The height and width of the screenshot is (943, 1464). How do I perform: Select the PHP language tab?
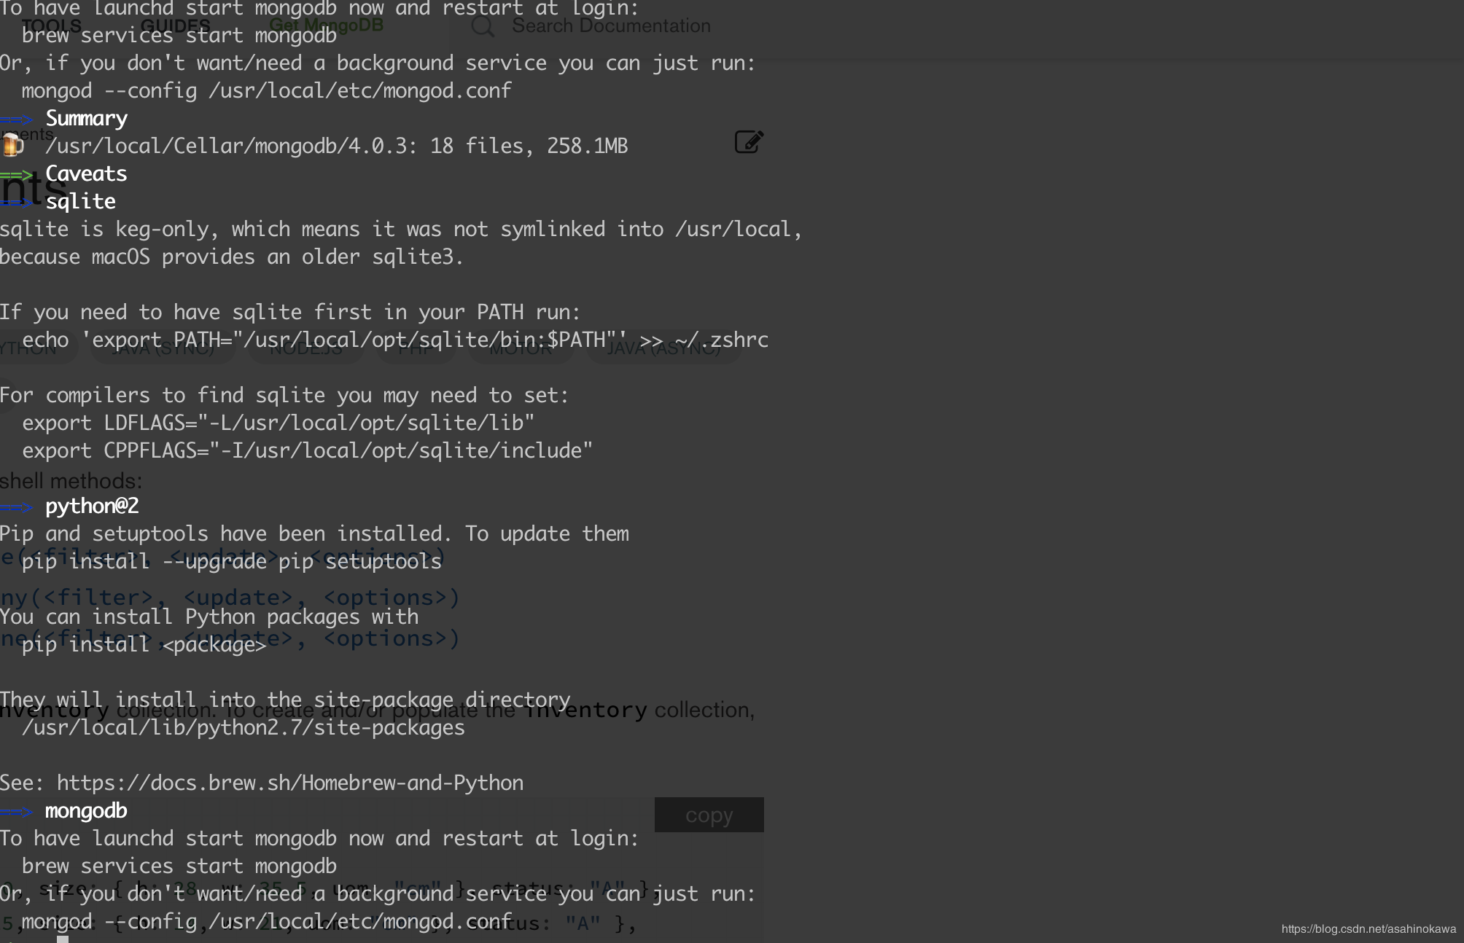coord(416,348)
